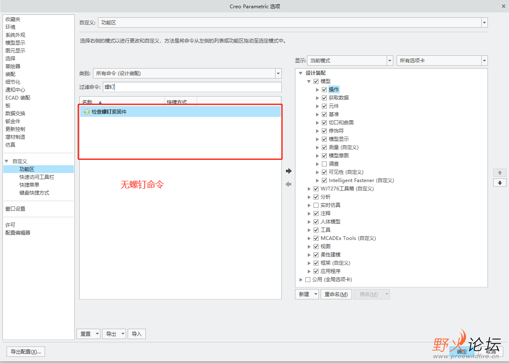The width and height of the screenshot is (509, 363).
Task: Open 配置编辑器 in the sidebar
Action: point(18,233)
